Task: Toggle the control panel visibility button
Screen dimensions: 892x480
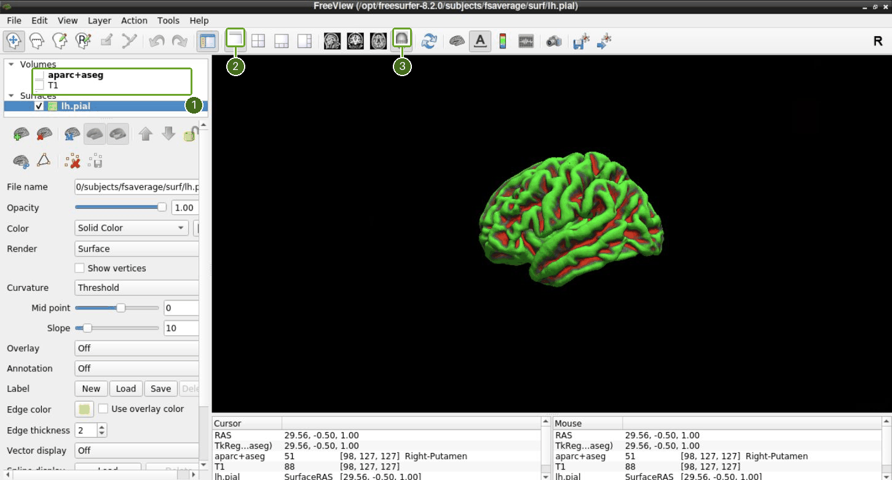Action: coord(208,41)
